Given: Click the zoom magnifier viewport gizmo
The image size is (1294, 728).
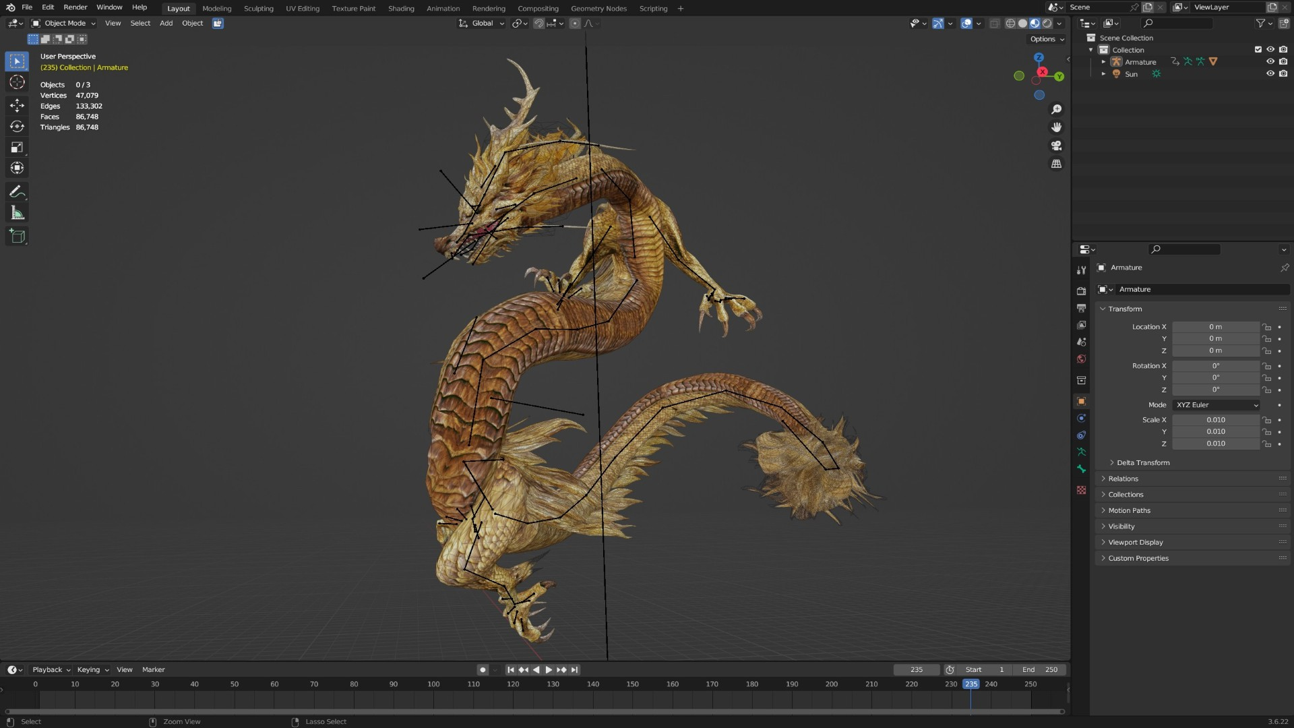Looking at the screenshot, I should pyautogui.click(x=1056, y=109).
